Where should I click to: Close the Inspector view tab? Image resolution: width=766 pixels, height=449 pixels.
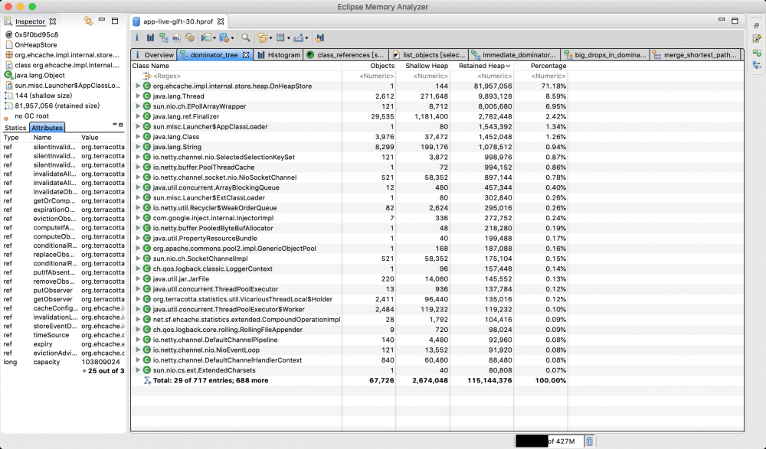click(x=53, y=21)
